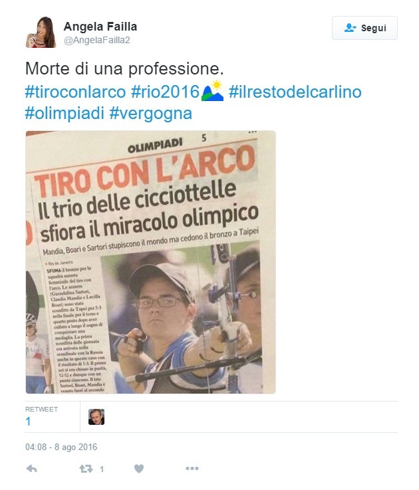Open the #vergogna hashtag

[151, 114]
